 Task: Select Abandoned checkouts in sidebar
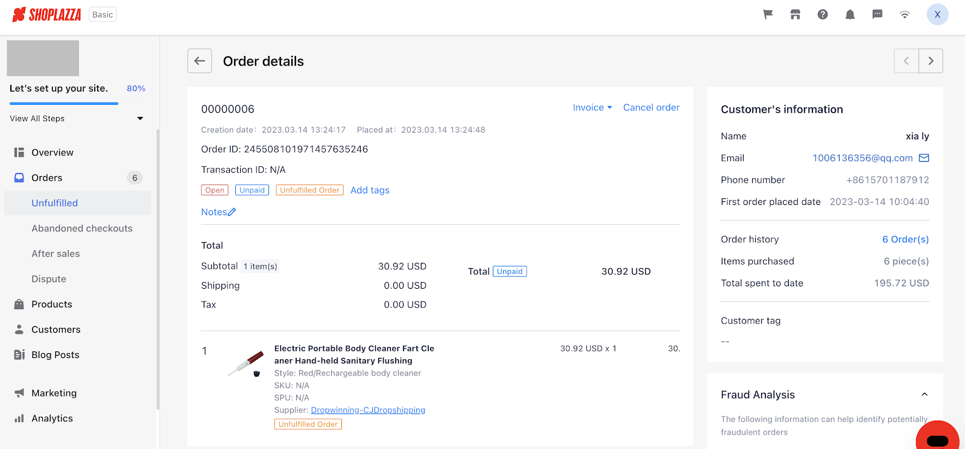[x=82, y=228]
